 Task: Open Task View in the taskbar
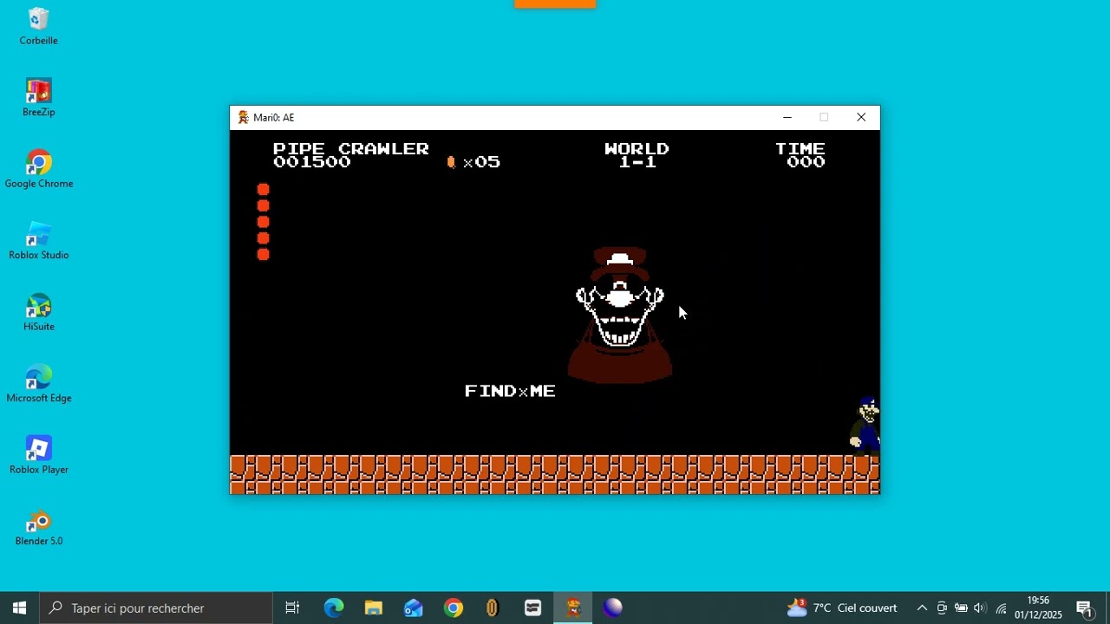(292, 608)
